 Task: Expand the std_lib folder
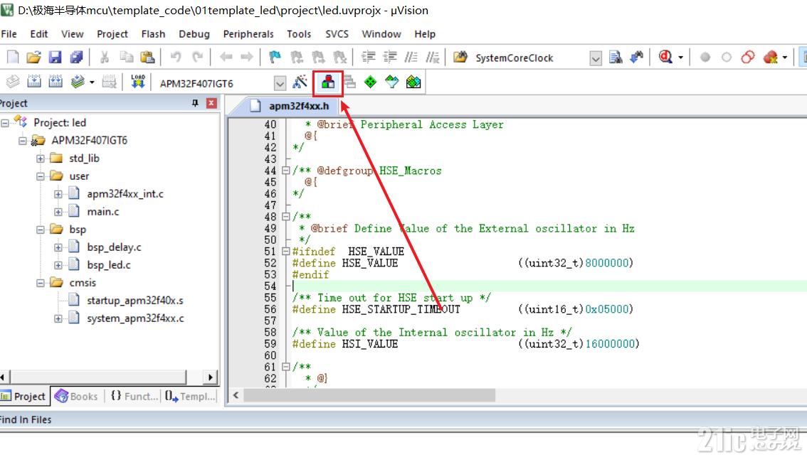40,158
